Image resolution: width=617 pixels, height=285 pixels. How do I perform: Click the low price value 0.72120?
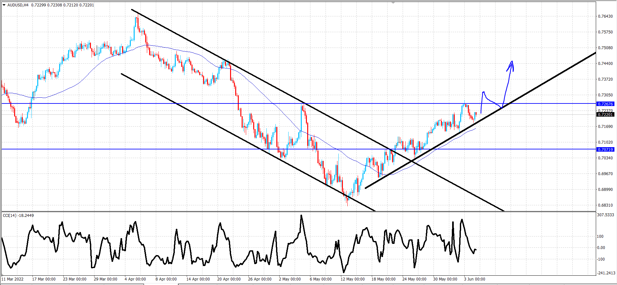(x=71, y=5)
